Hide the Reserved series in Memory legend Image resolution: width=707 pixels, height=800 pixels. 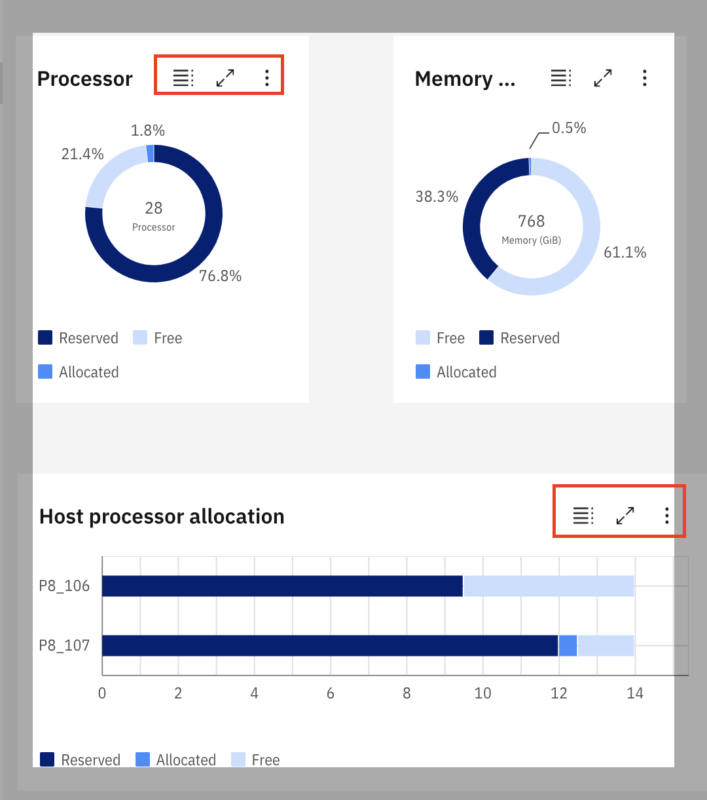530,337
